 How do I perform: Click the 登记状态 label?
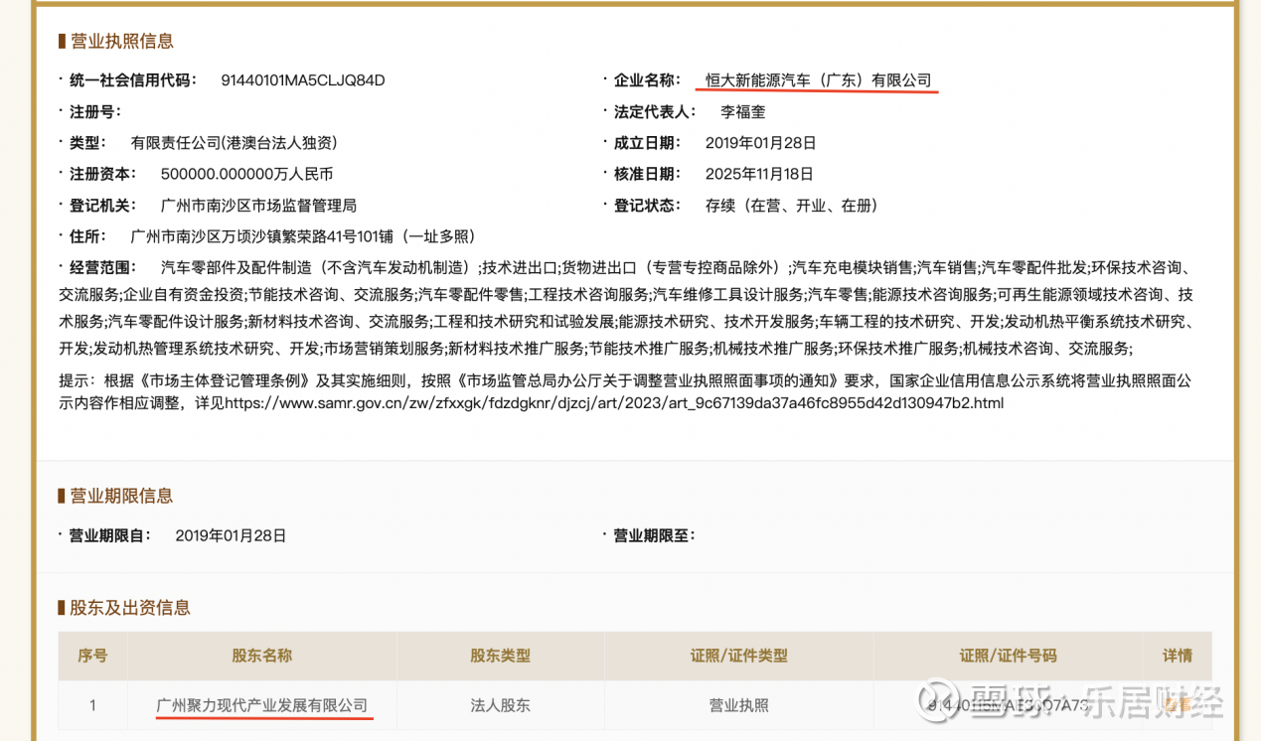coord(647,206)
